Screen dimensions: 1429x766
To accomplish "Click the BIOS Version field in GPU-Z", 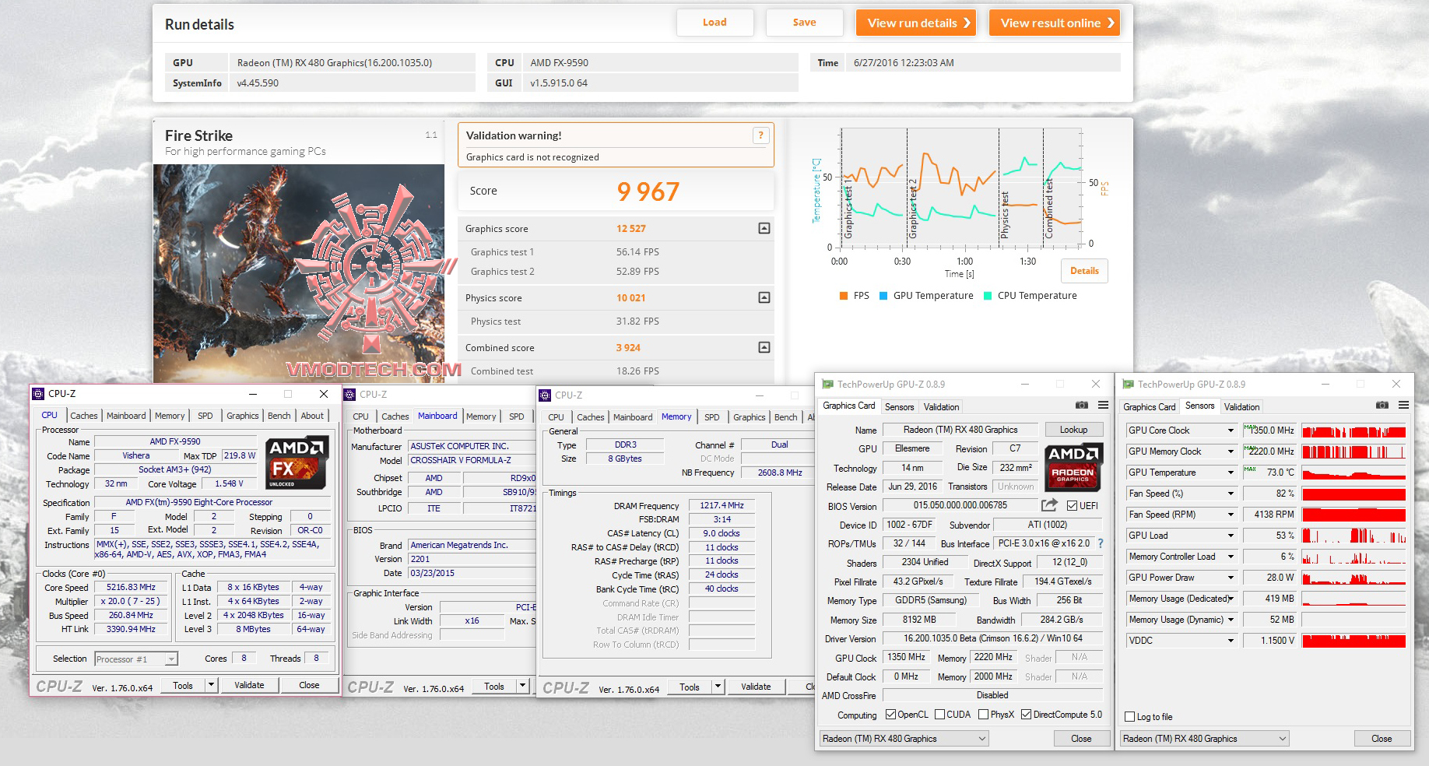I will [x=960, y=505].
